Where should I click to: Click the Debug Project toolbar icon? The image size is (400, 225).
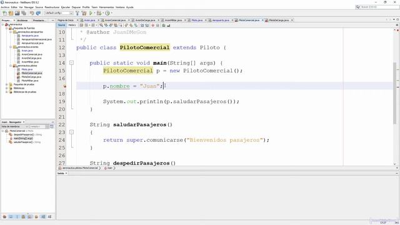point(99,13)
